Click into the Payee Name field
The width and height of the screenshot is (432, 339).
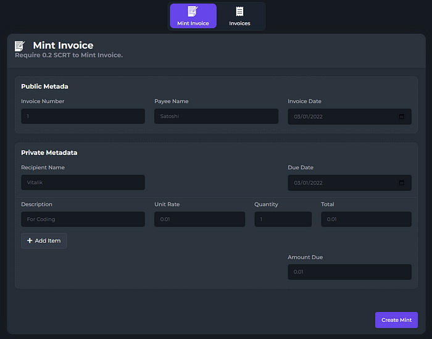click(x=216, y=116)
